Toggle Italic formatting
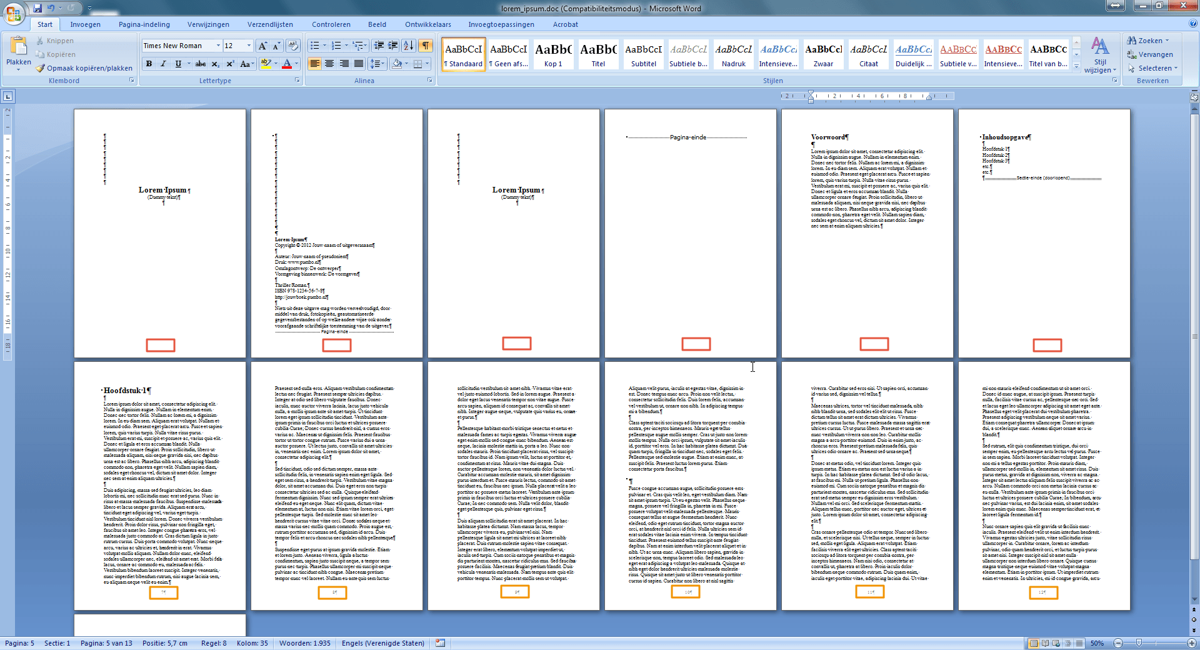 pyautogui.click(x=163, y=64)
